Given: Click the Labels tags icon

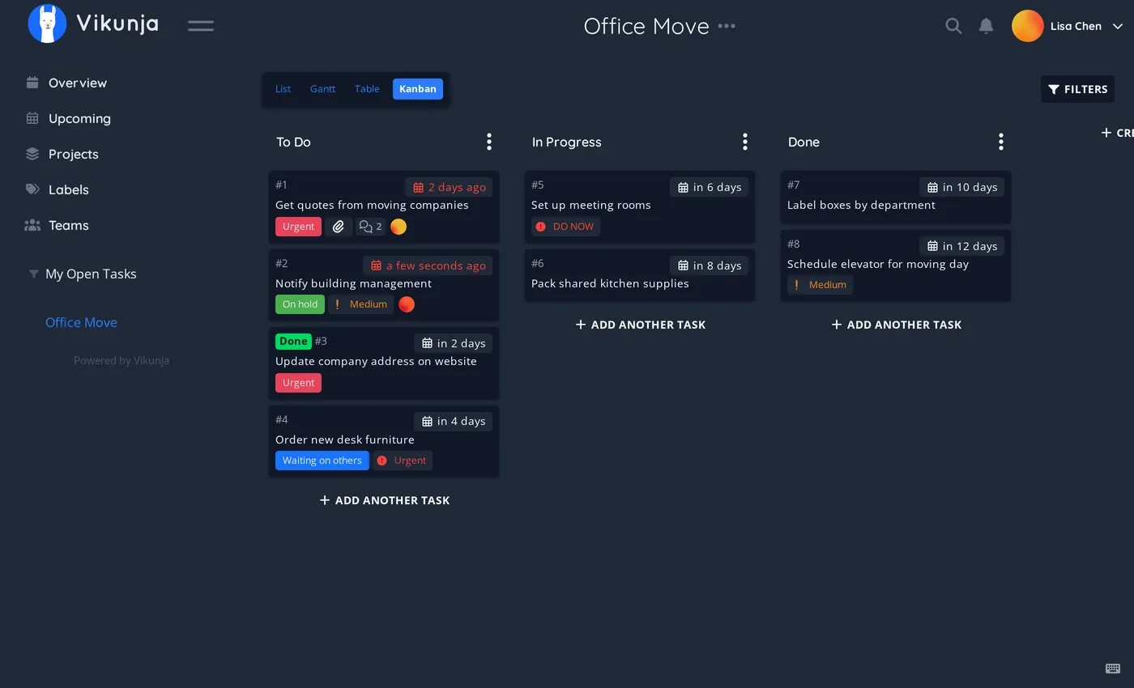Looking at the screenshot, I should pos(32,189).
